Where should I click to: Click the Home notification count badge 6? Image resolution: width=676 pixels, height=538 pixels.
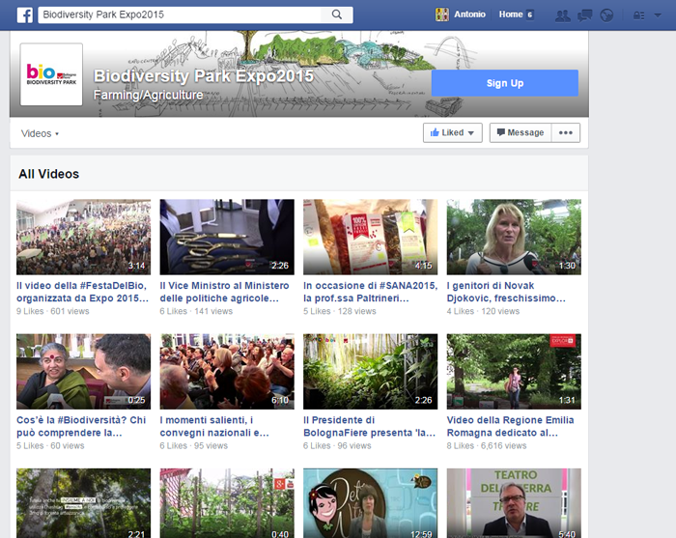(530, 14)
